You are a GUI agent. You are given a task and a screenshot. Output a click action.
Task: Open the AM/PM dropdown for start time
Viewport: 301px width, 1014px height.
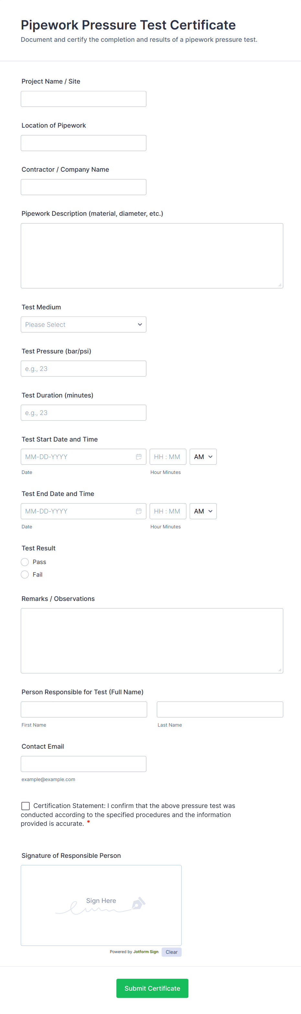pyautogui.click(x=203, y=456)
